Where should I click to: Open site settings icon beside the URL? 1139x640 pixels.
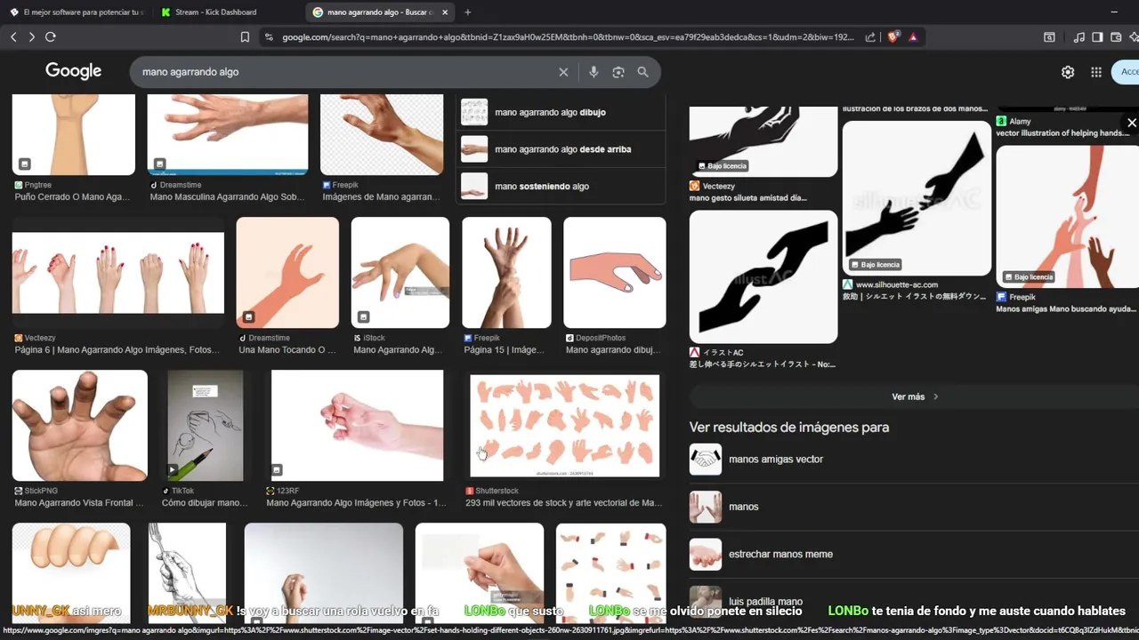point(268,37)
